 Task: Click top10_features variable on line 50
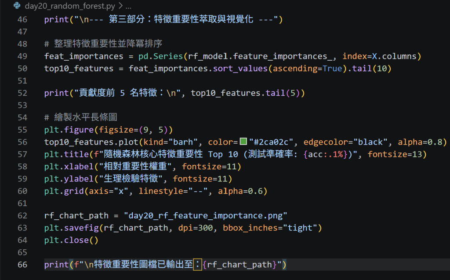79,69
